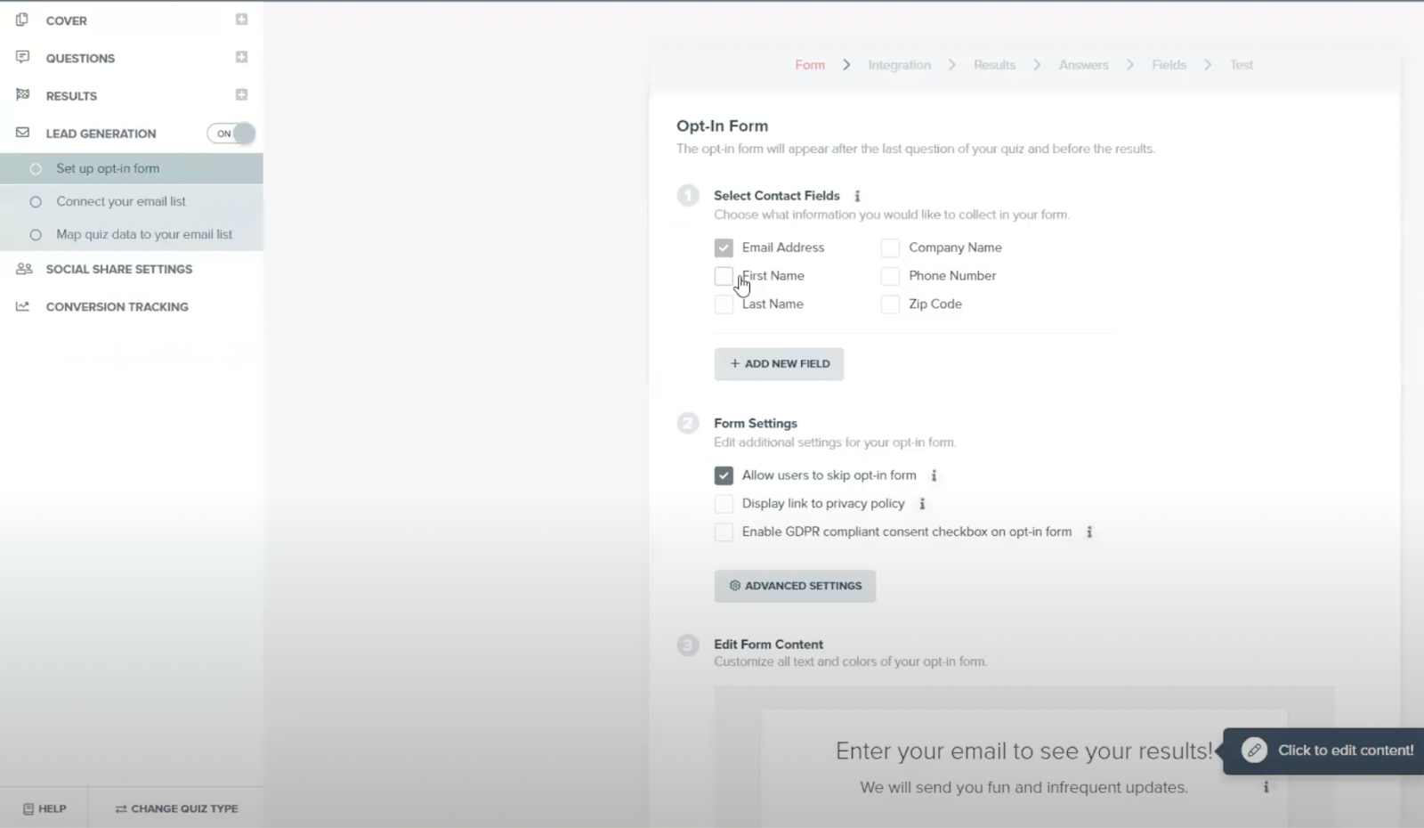Open Social Share Settings in sidebar

(119, 269)
